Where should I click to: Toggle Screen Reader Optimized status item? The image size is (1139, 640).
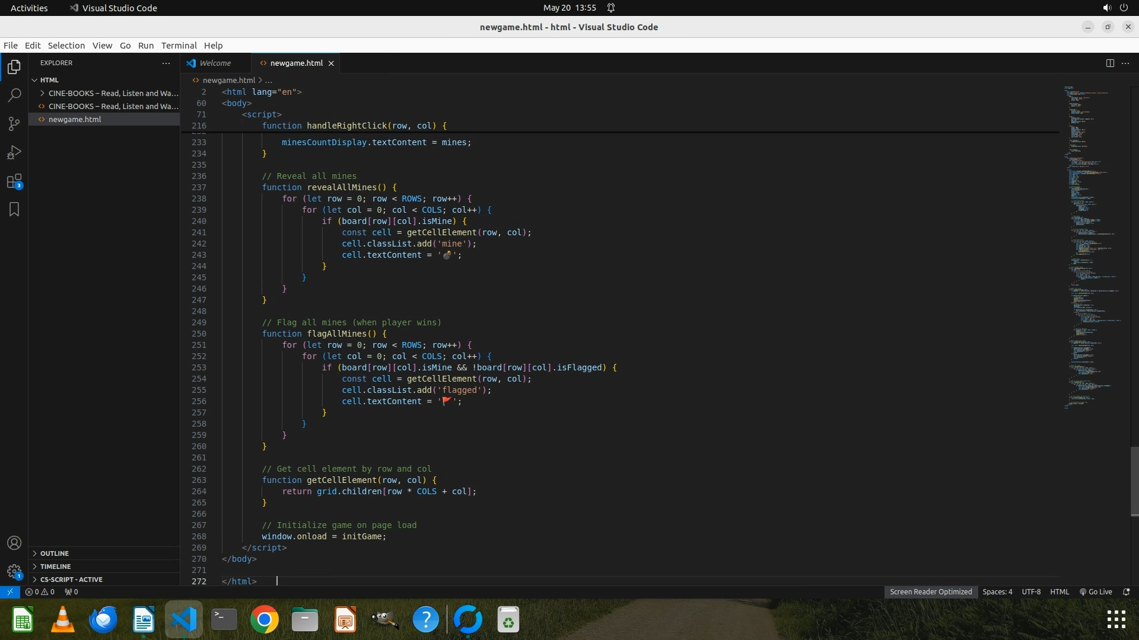[930, 592]
